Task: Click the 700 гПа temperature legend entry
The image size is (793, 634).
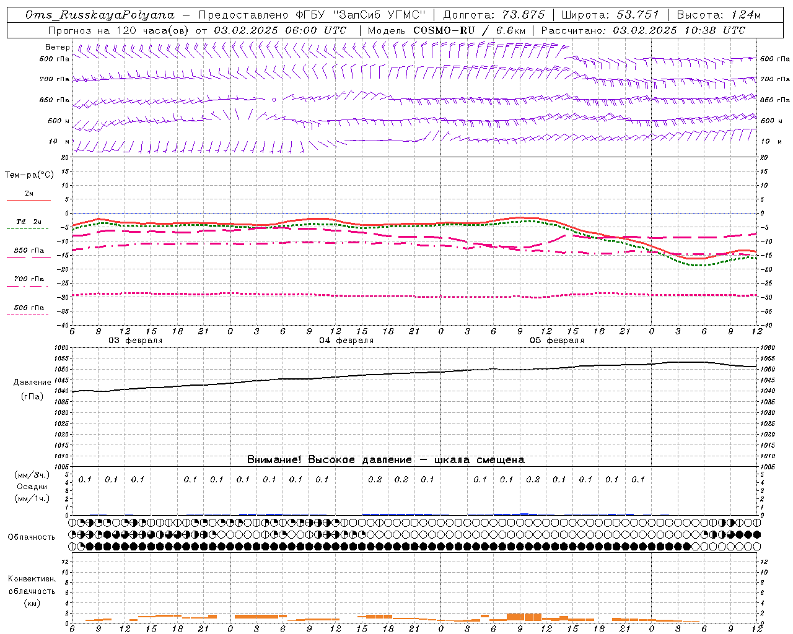Action: point(29,279)
